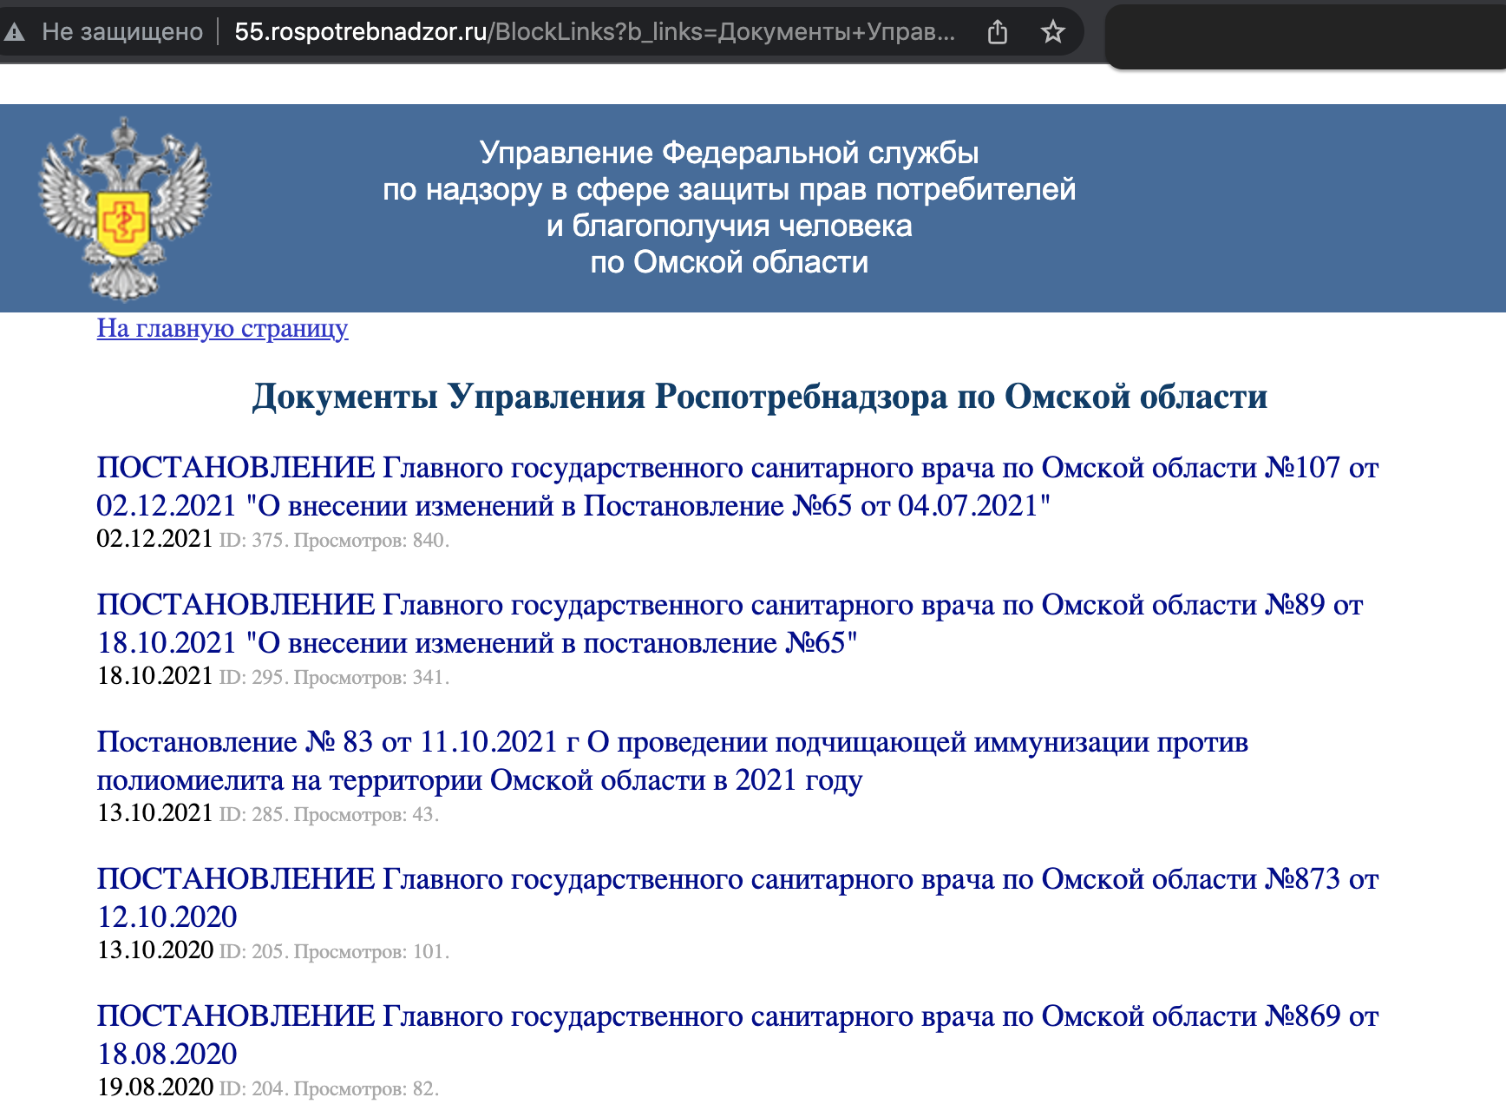Open Постановление №89 от 18.10.2021 link
1506x1104 pixels.
tap(730, 623)
